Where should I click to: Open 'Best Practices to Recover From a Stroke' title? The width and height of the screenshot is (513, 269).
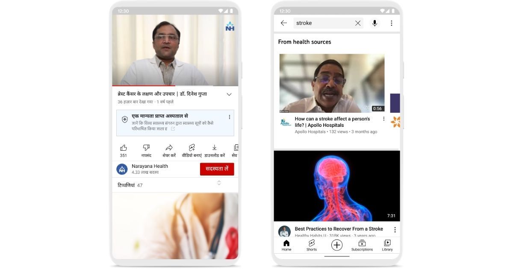(339, 229)
